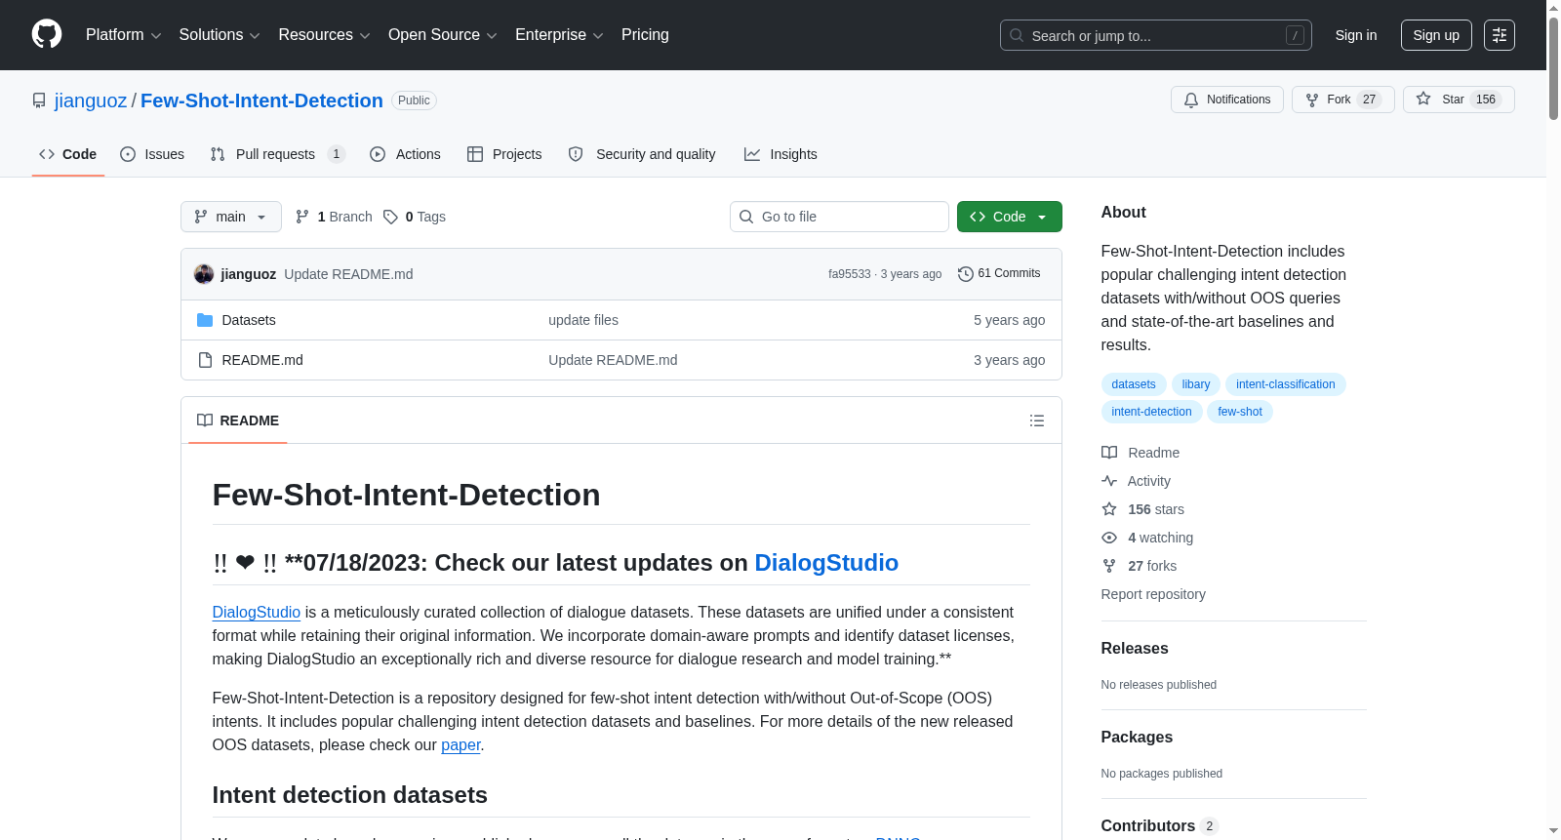The height and width of the screenshot is (840, 1561).
Task: Click the Sign in link
Action: 1356,35
